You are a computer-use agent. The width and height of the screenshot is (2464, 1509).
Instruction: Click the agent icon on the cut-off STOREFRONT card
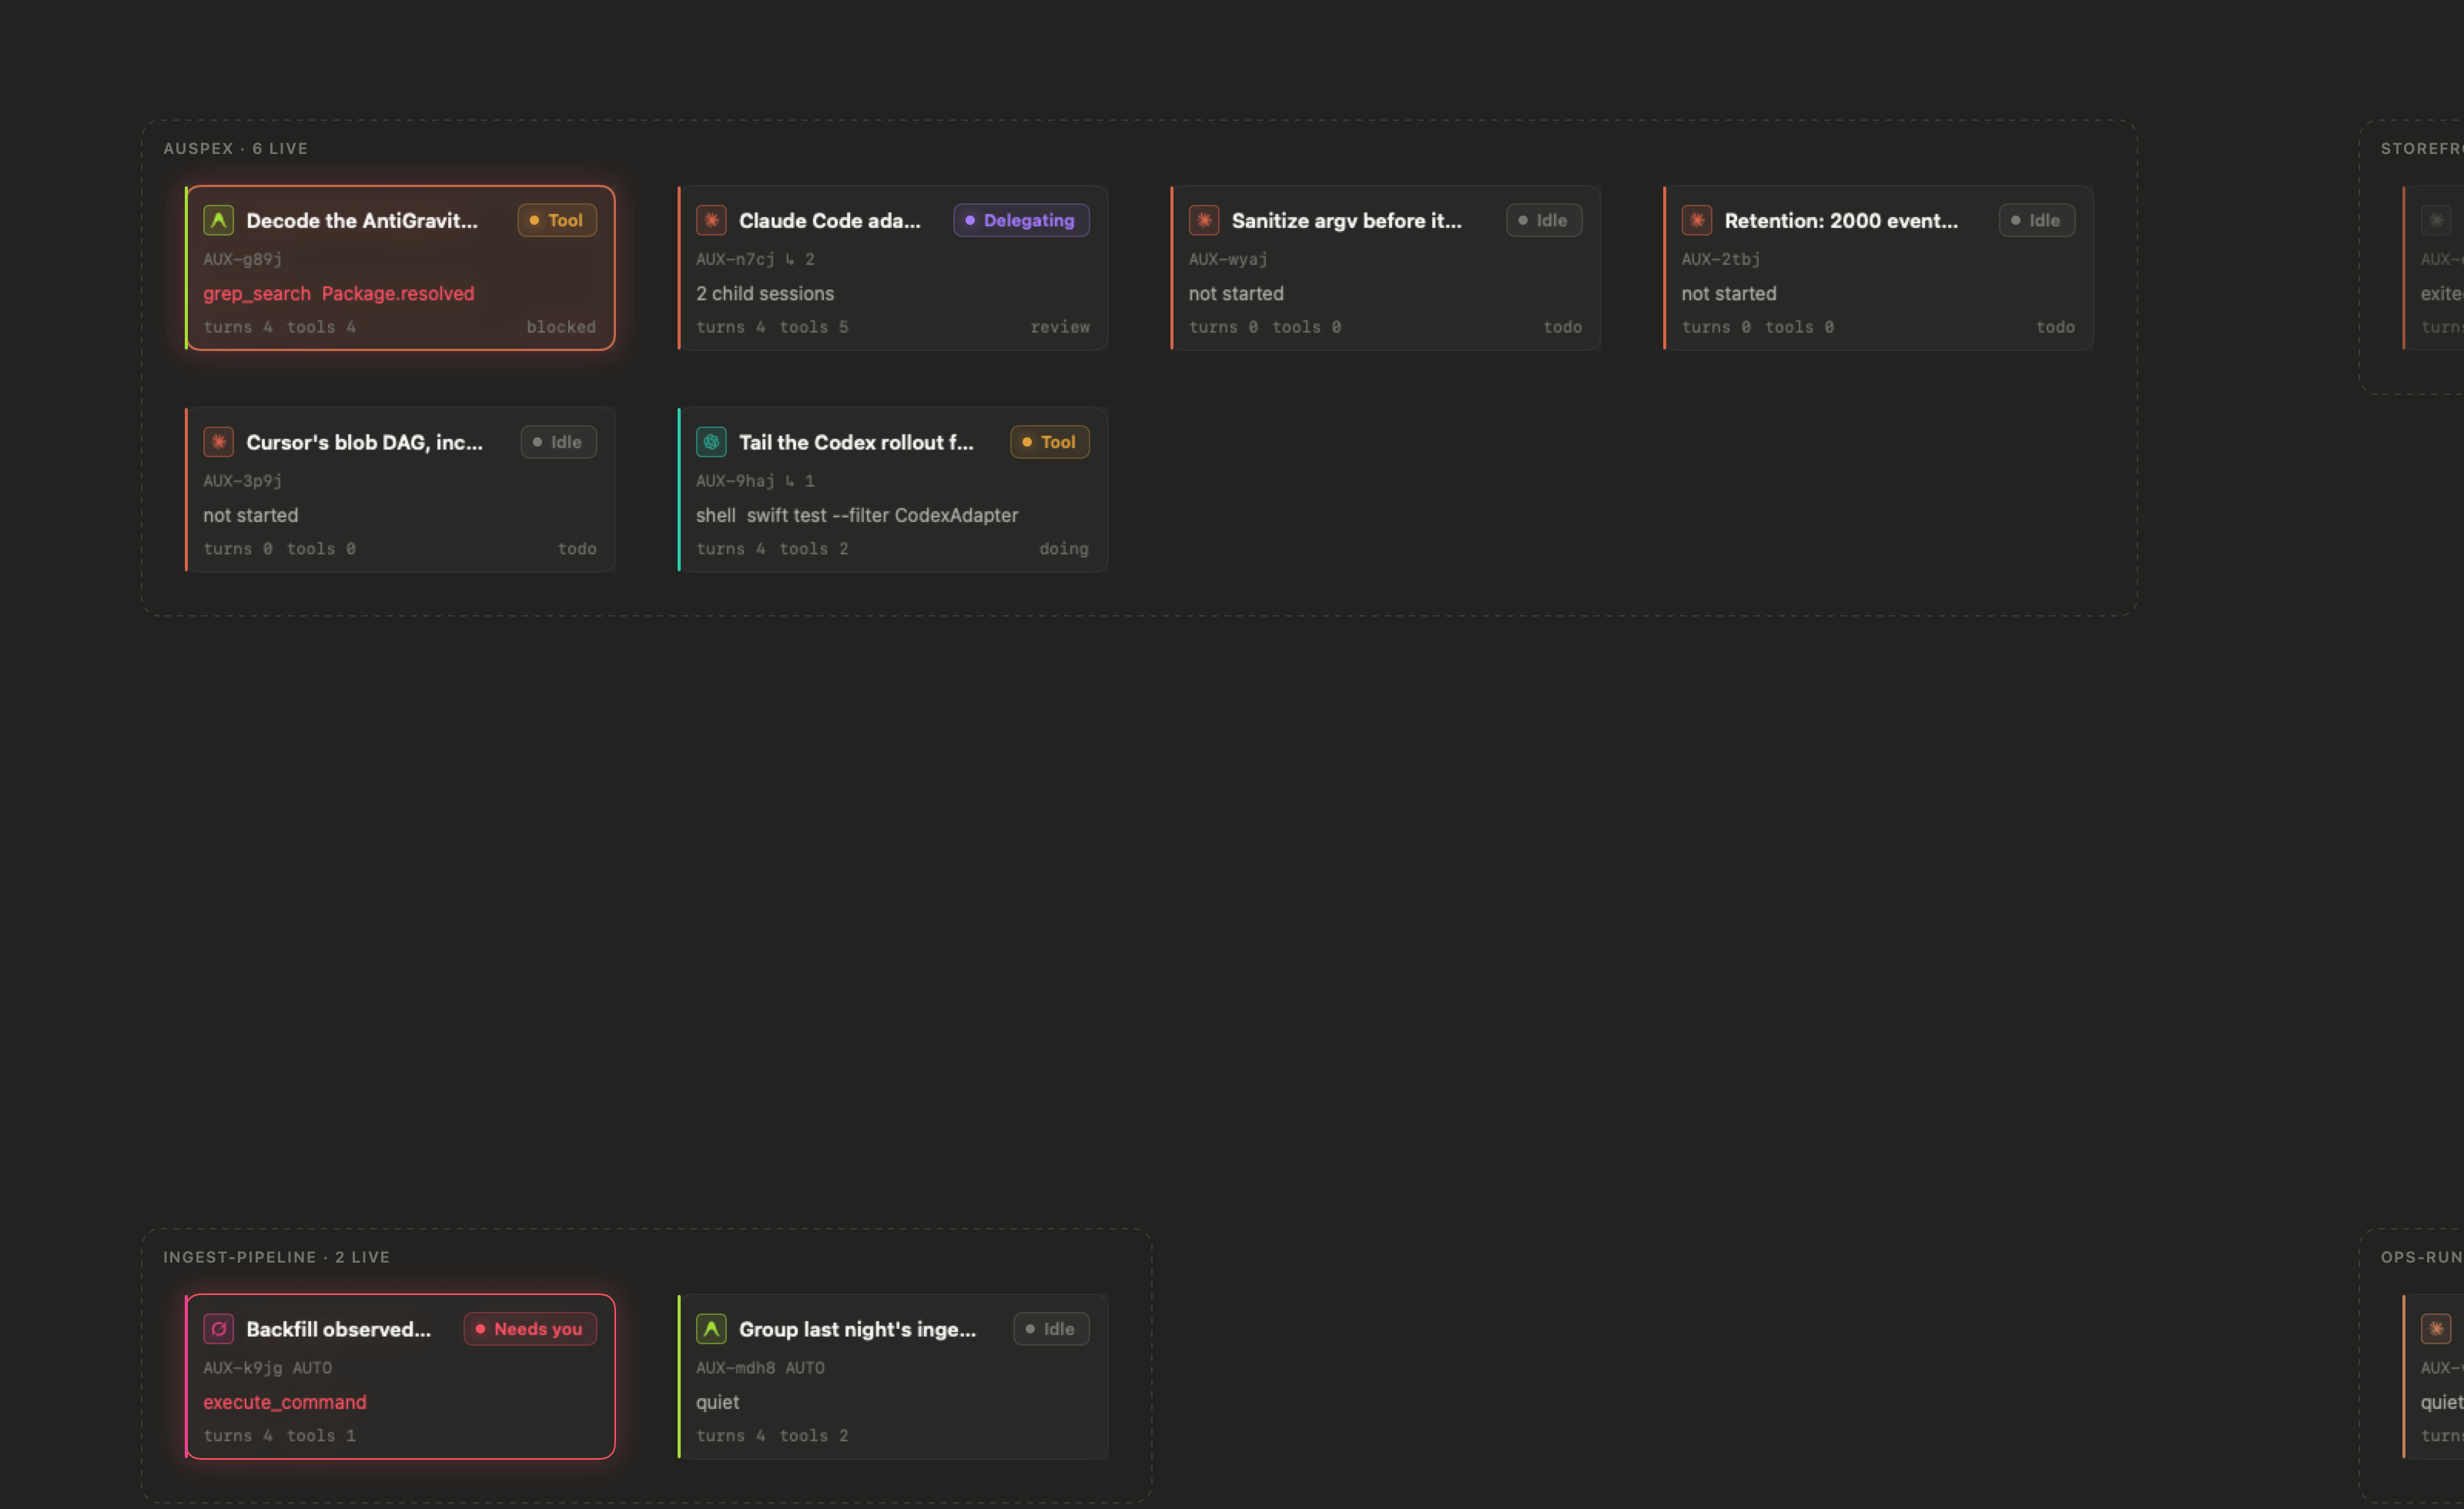coord(2436,220)
